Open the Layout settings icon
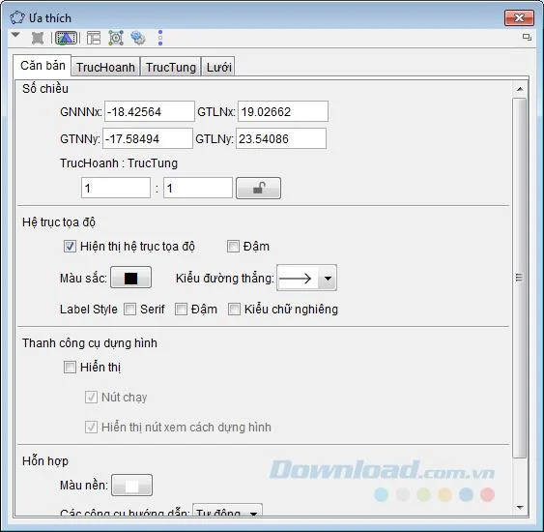 point(94,38)
